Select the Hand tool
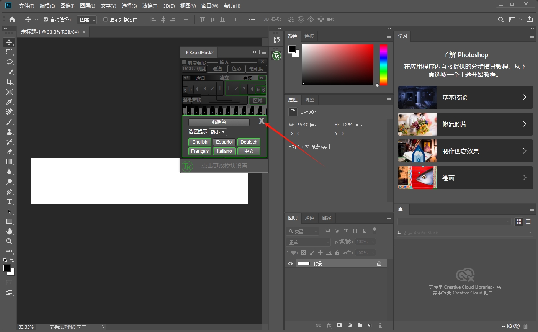538x332 pixels. [x=9, y=231]
